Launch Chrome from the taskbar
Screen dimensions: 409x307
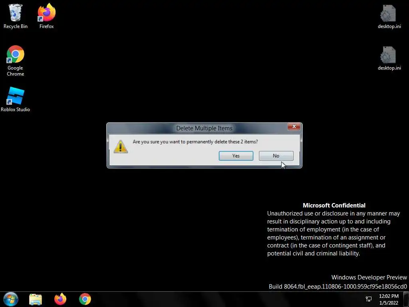(85, 299)
